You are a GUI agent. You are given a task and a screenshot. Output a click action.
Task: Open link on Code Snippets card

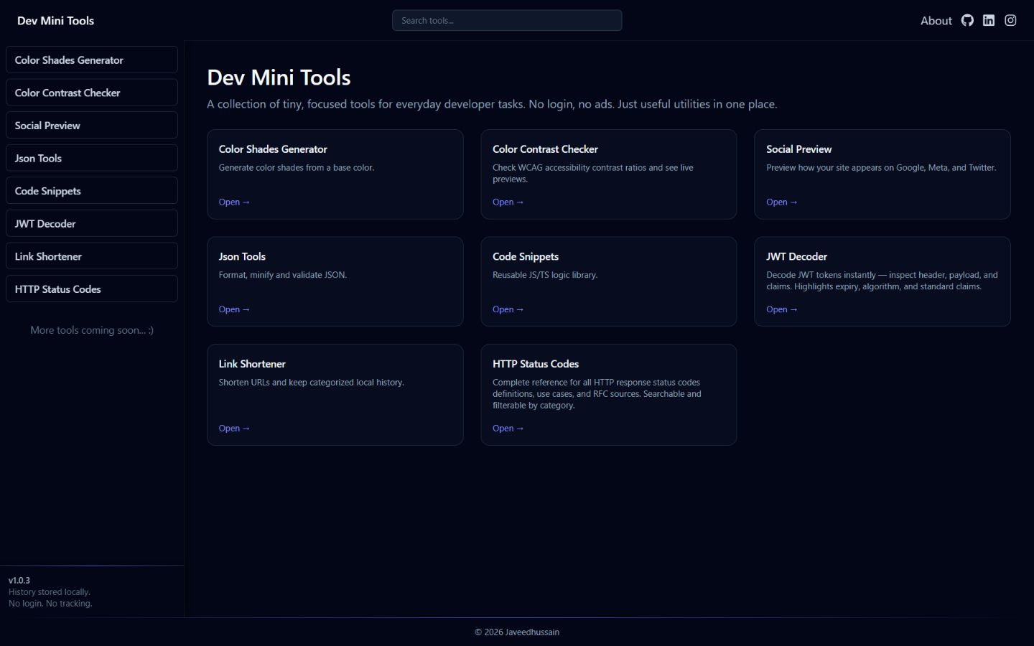click(x=508, y=309)
